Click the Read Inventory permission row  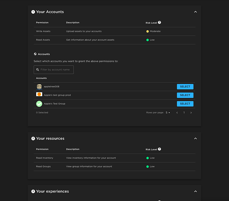coord(114,158)
